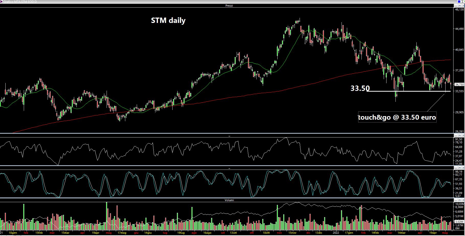
Task: Close the Volumi volume panel
Action: click(463, 200)
